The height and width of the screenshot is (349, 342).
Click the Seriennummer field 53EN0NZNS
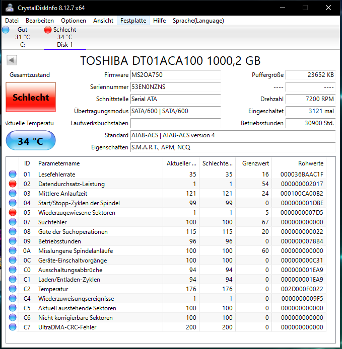tap(175, 87)
